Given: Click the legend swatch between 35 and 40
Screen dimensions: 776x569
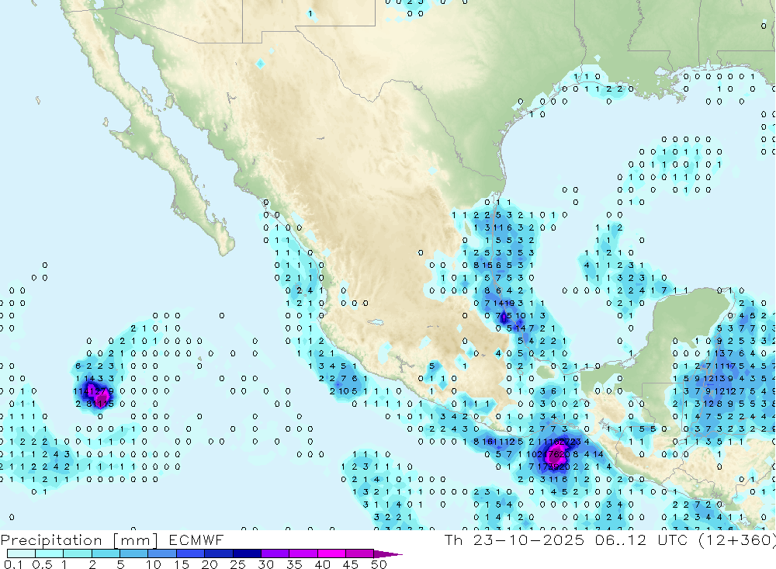Looking at the screenshot, I should tap(303, 553).
